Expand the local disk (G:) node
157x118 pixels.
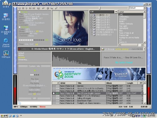pyautogui.click(x=91, y=27)
